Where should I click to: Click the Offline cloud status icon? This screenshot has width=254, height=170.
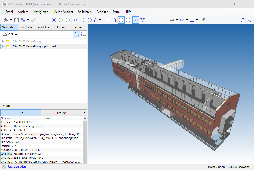tap(5, 34)
